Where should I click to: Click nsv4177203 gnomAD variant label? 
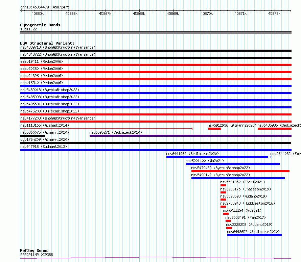(58, 118)
